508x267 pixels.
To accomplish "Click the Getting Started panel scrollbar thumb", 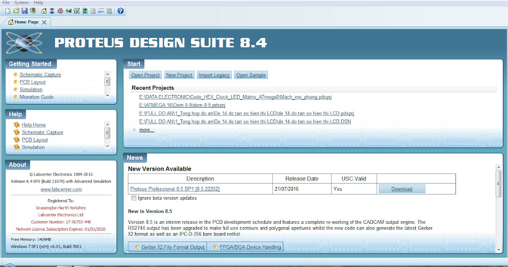I will (108, 82).
